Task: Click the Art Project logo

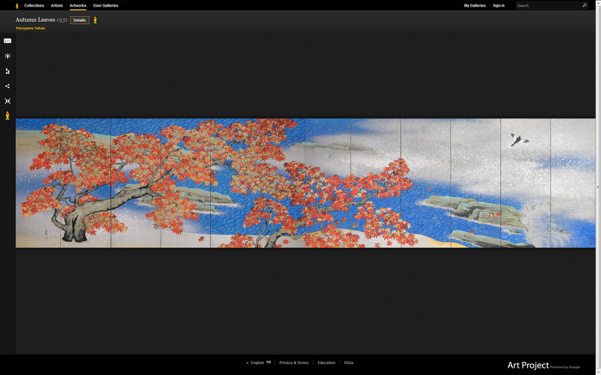Action: tap(528, 366)
